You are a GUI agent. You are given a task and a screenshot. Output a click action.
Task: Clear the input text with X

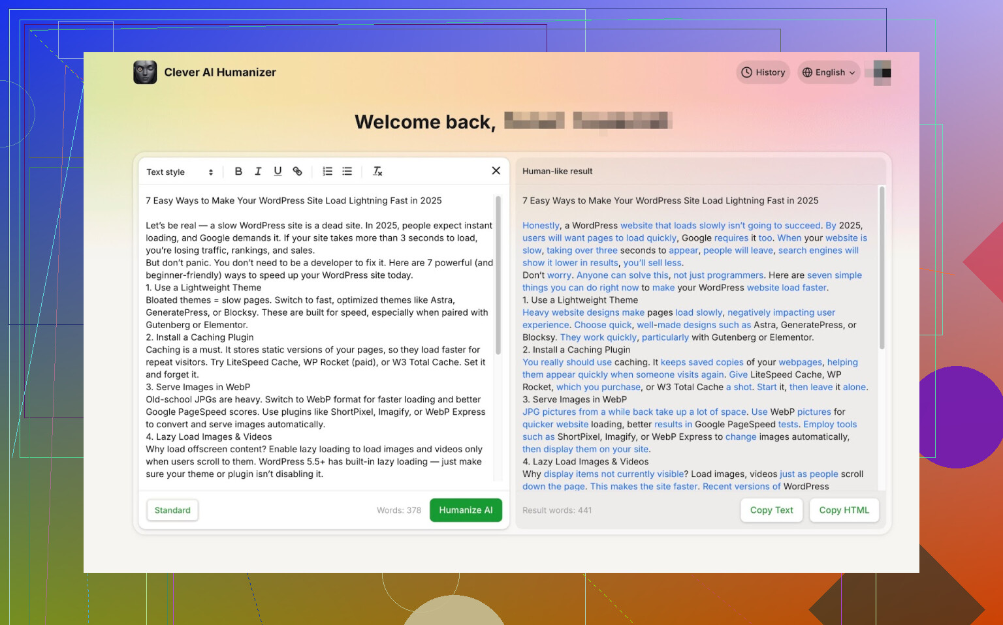(496, 171)
